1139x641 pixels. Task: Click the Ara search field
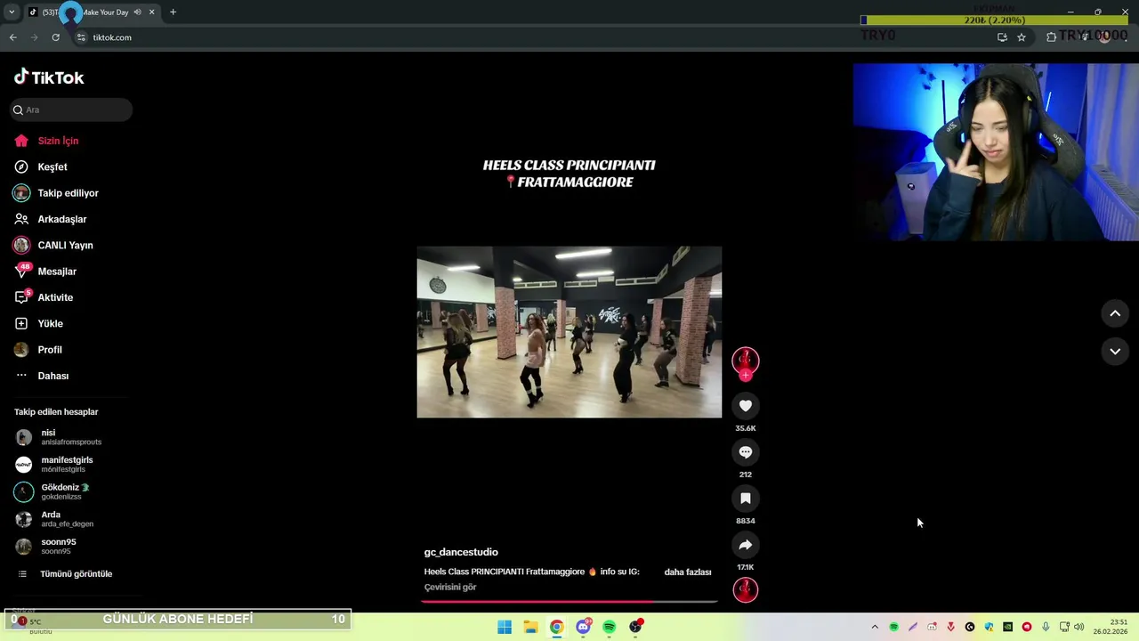(x=71, y=110)
